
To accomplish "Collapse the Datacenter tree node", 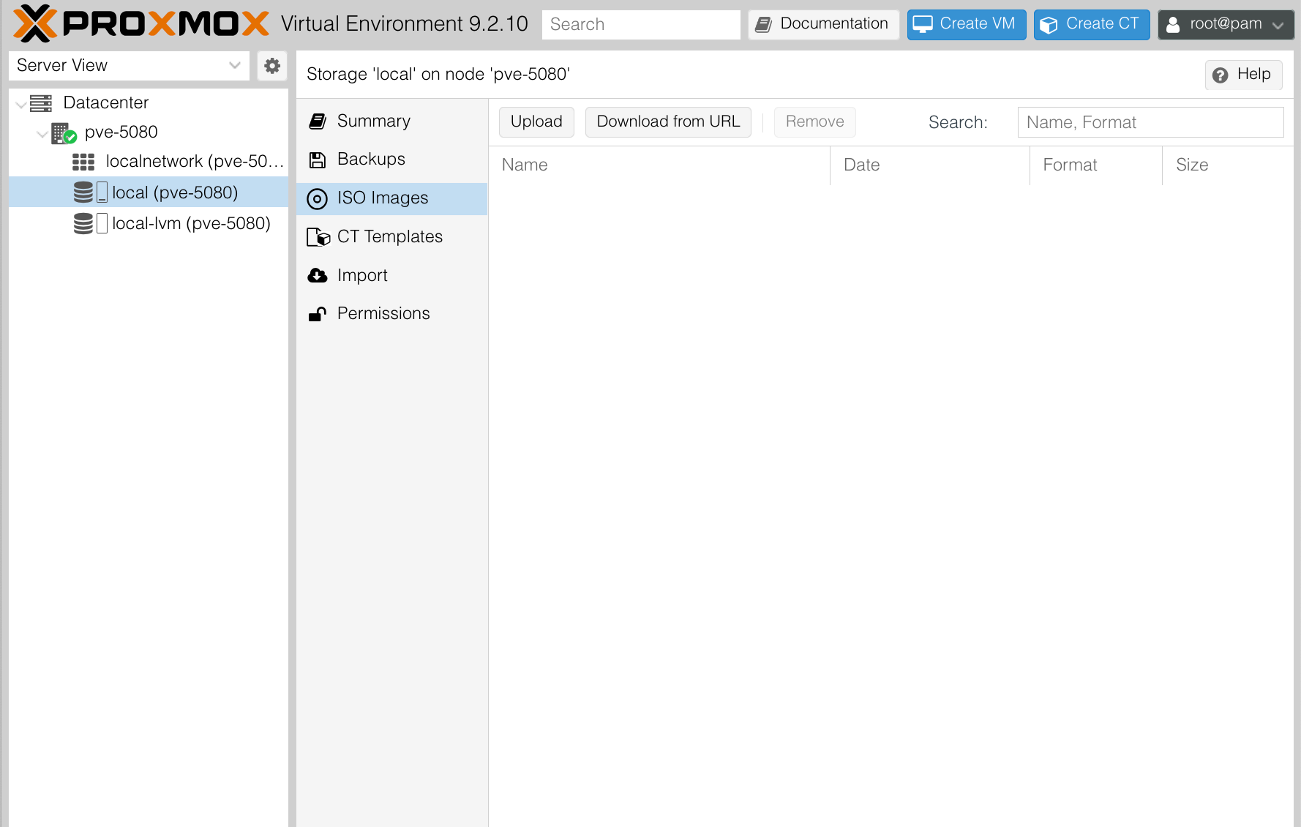I will 21,105.
